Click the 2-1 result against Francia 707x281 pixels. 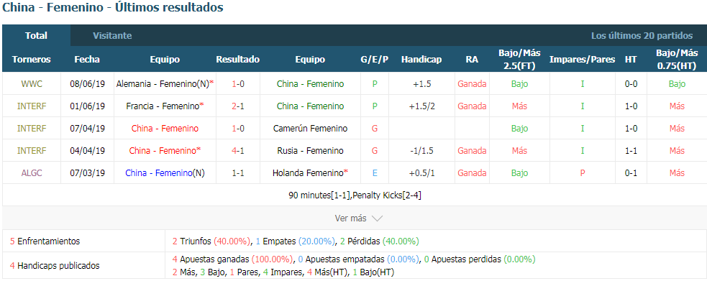(x=238, y=106)
